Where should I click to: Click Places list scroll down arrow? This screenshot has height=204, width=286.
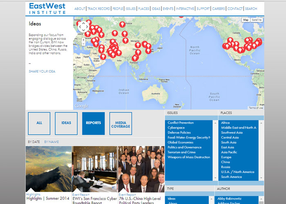pyautogui.click(x=261, y=178)
